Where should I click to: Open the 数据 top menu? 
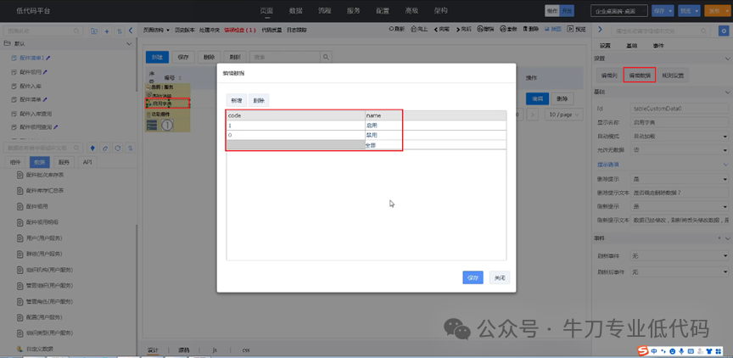295,10
